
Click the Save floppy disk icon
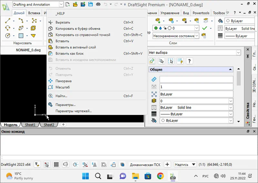91,4
